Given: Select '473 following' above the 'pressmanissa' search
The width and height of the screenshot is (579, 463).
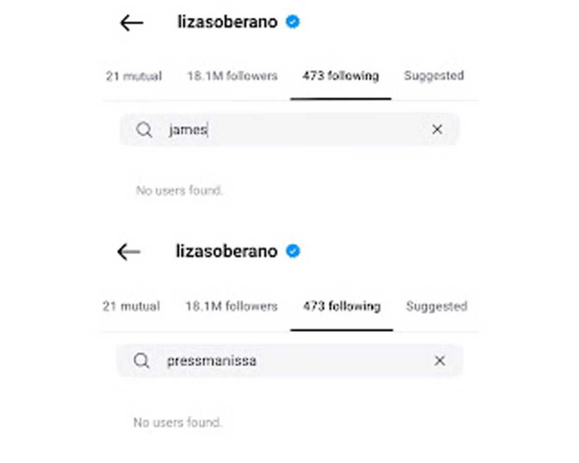Looking at the screenshot, I should 342,306.
